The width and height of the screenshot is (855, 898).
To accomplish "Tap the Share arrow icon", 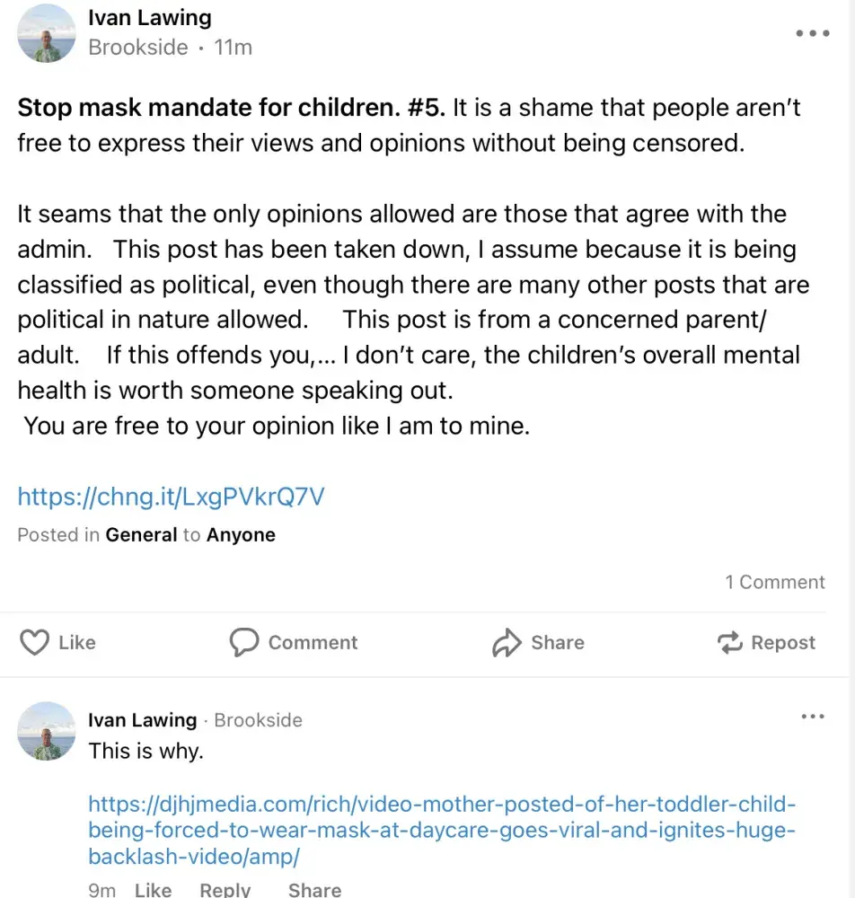I will [x=507, y=643].
